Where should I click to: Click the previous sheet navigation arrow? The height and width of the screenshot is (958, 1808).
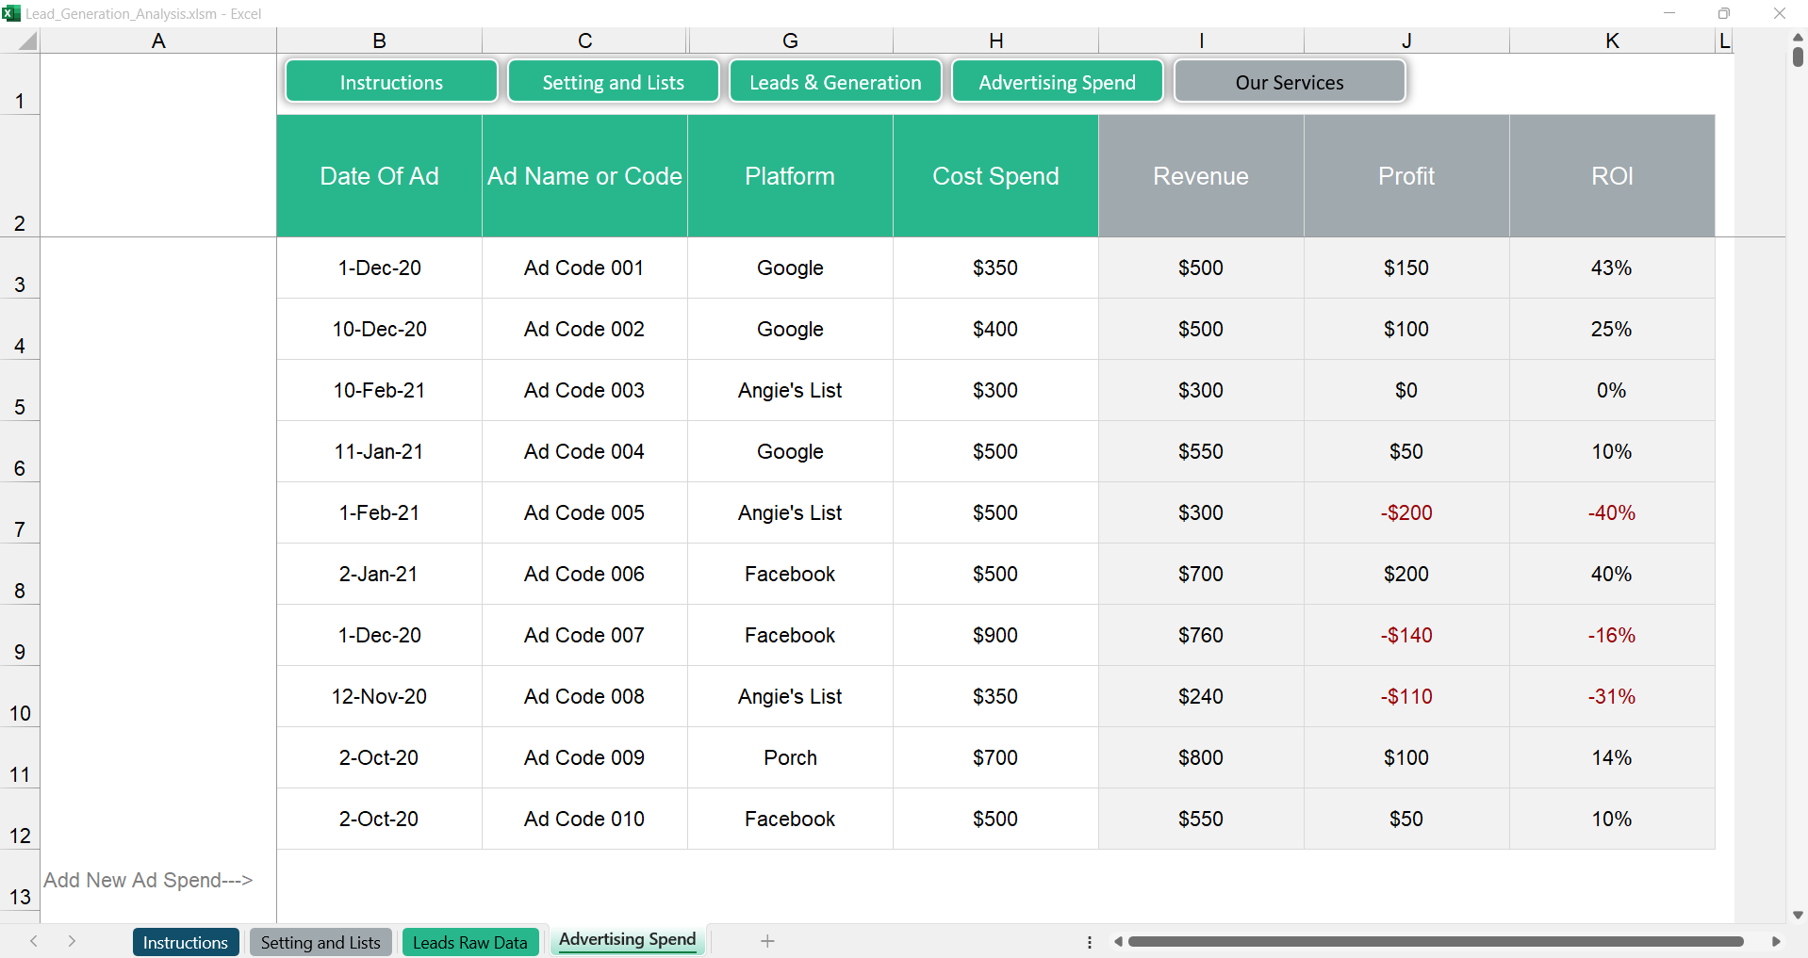[34, 941]
